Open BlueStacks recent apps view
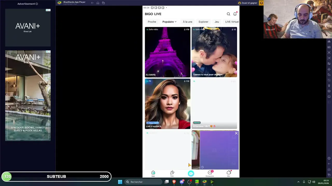 [103, 3]
